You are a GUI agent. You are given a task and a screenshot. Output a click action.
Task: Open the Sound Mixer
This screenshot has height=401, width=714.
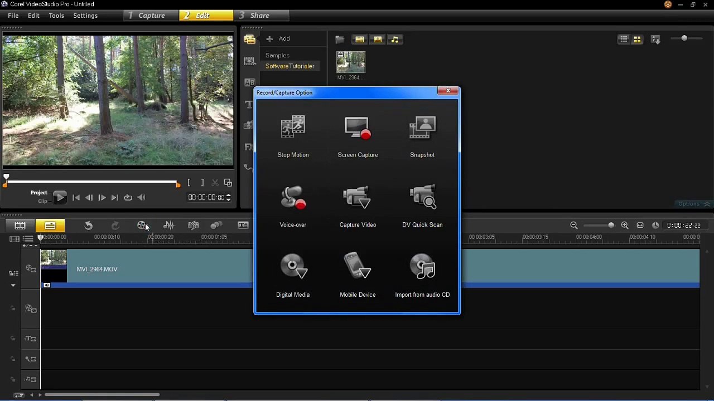(168, 226)
